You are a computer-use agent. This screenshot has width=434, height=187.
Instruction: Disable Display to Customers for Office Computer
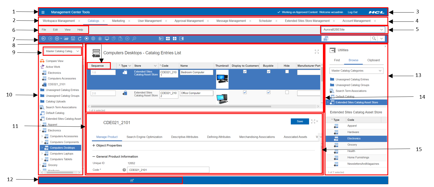pyautogui.click(x=245, y=92)
